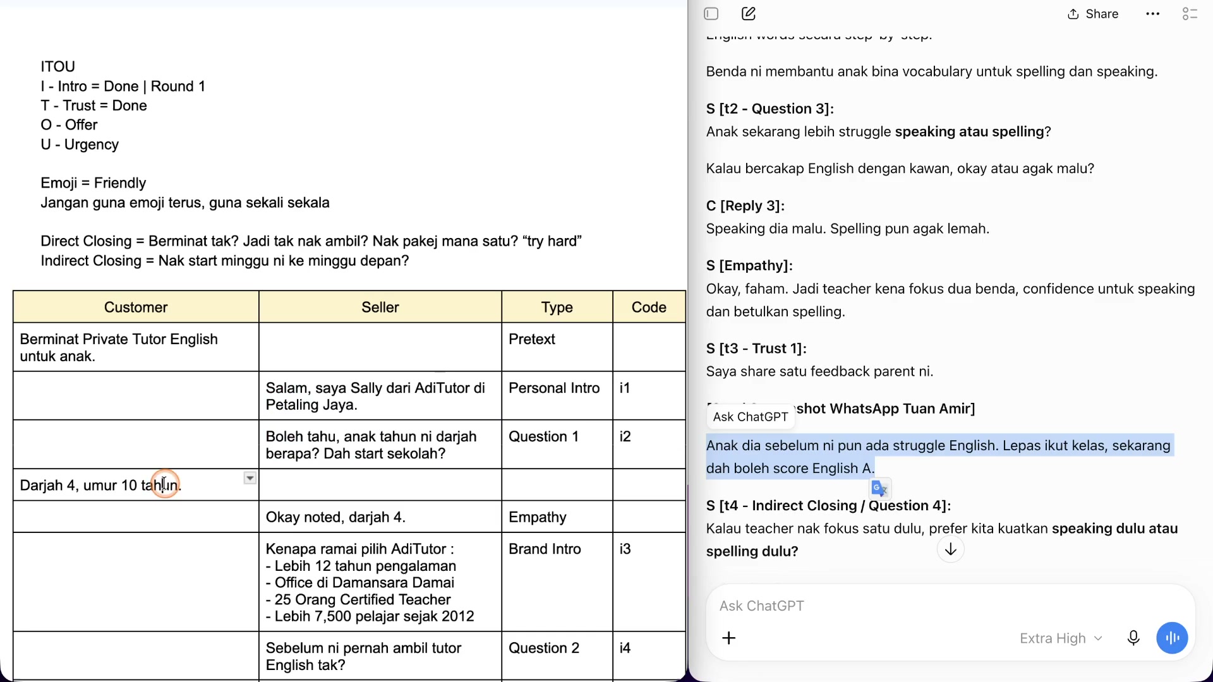Select the 'Brand Intro' type cell
Image resolution: width=1213 pixels, height=682 pixels.
point(557,582)
